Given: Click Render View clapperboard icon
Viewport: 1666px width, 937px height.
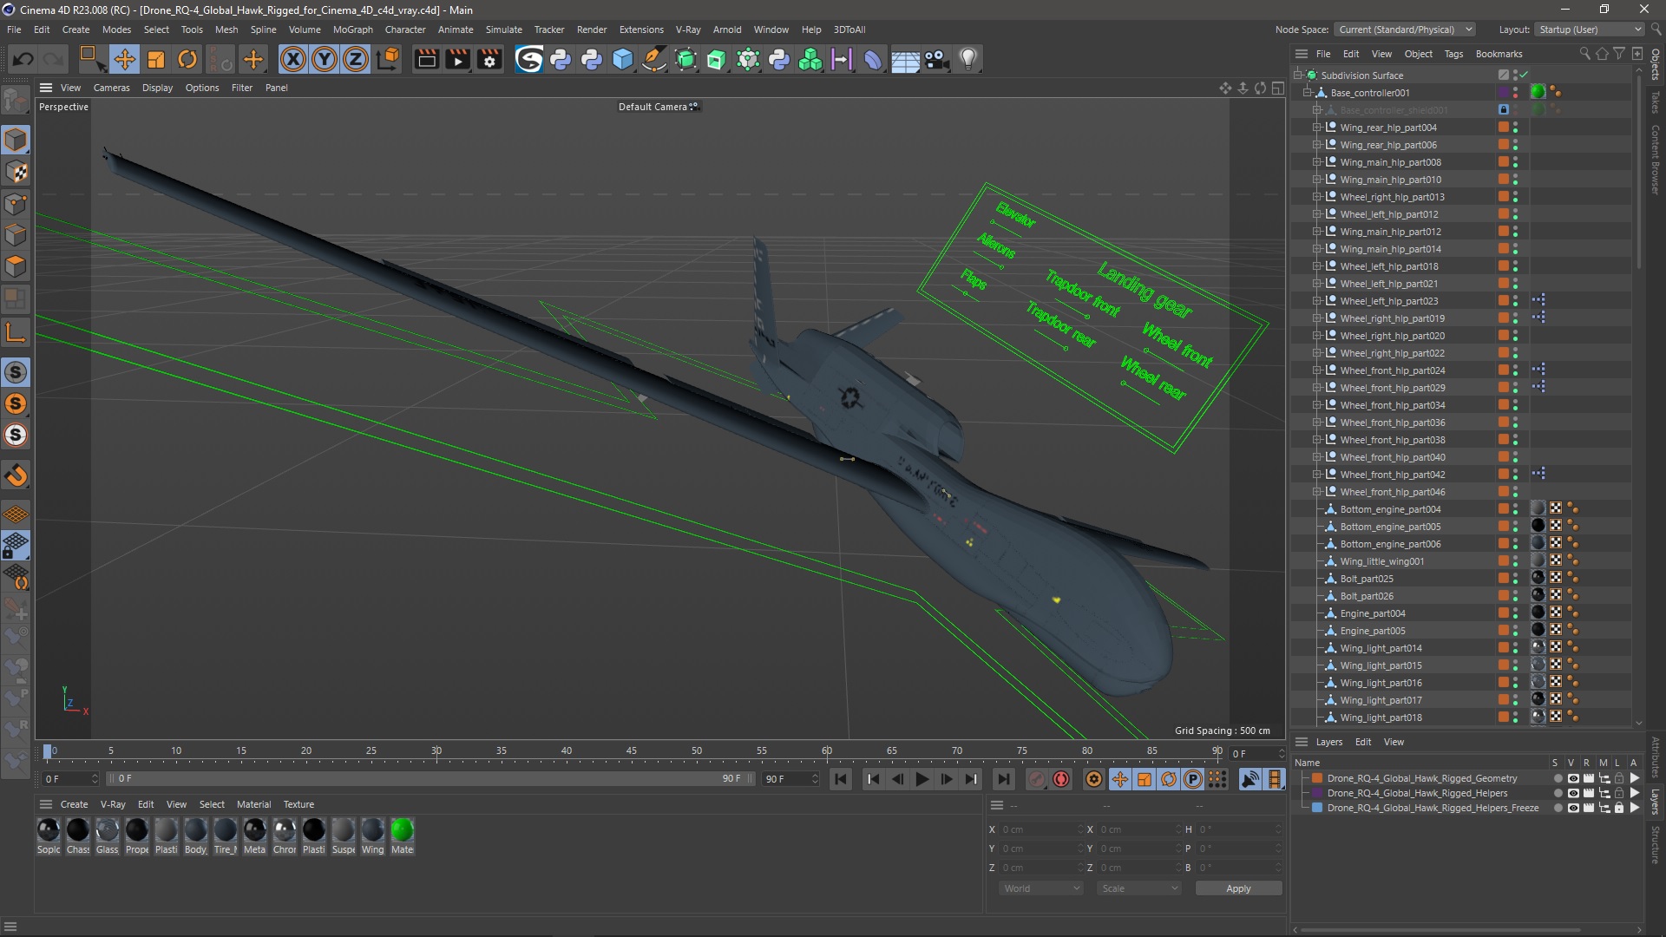Looking at the screenshot, I should (426, 59).
